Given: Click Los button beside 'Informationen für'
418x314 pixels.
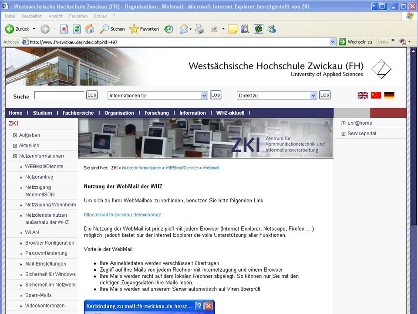Looking at the screenshot, I should pos(216,95).
